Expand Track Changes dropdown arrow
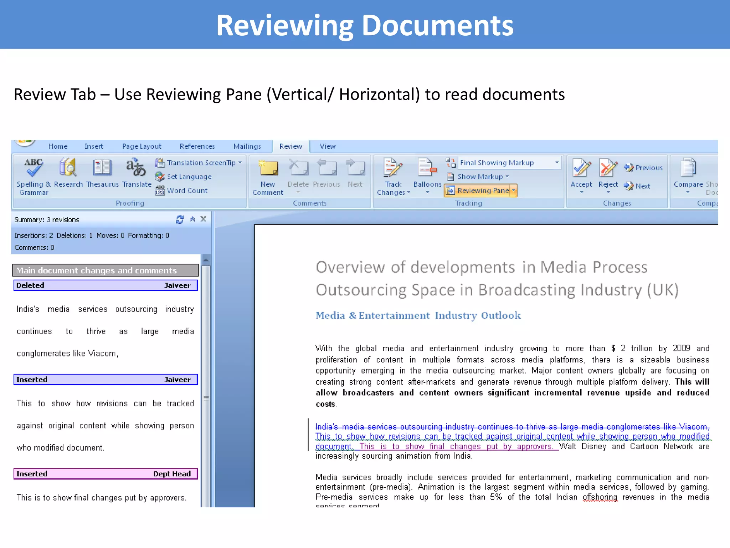The width and height of the screenshot is (730, 548). point(409,192)
